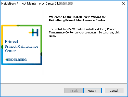Click the empty title bar area left of the X
Viewport: 128px width, 97px height.
point(97,4)
